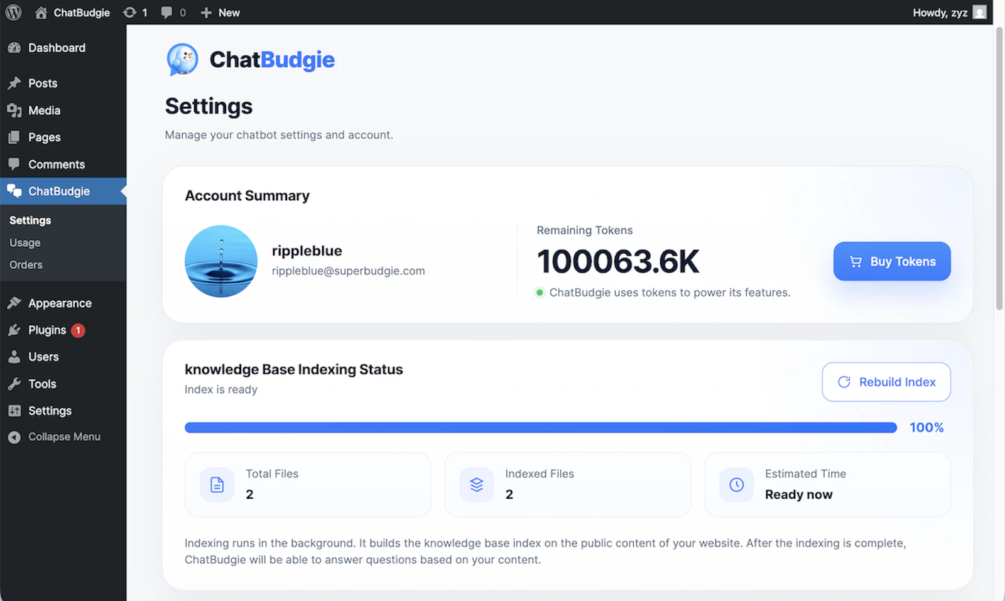Open the Usage submenu item
Screen dimensions: 1005x601
coord(25,243)
